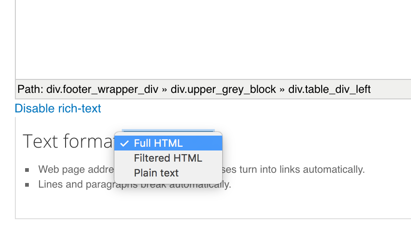Click the focused text format select box edge
The width and height of the screenshot is (411, 235).
[x=168, y=131]
